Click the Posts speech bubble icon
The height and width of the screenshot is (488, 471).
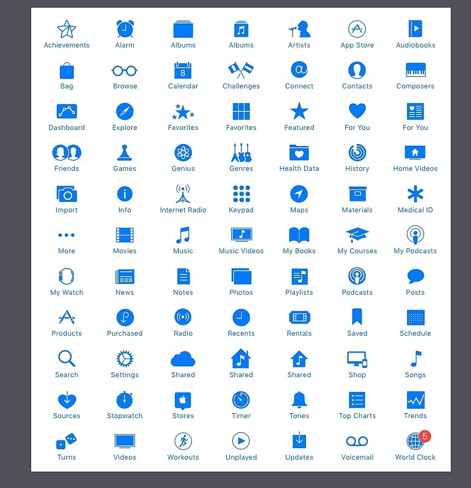(x=415, y=276)
